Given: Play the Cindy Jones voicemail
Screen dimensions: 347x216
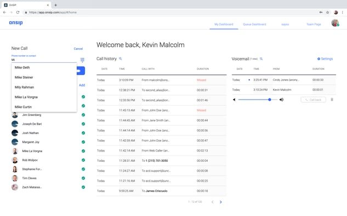Looking at the screenshot, I should click(284, 80).
